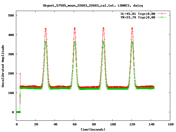
Task: Click the red line sample in the legend
Action: pyautogui.click(x=162, y=14)
